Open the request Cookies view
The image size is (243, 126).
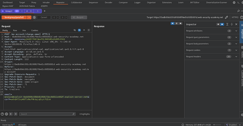pyautogui.click(x=35, y=30)
